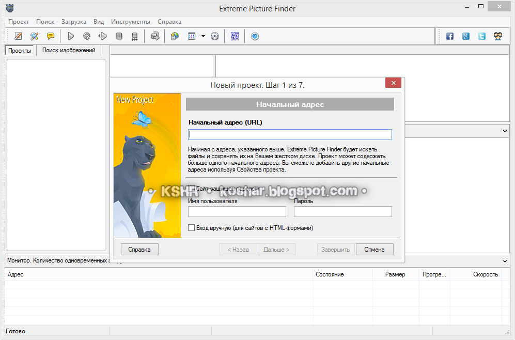The width and height of the screenshot is (515, 340).
Task: Click the Размер column header
Action: point(396,274)
